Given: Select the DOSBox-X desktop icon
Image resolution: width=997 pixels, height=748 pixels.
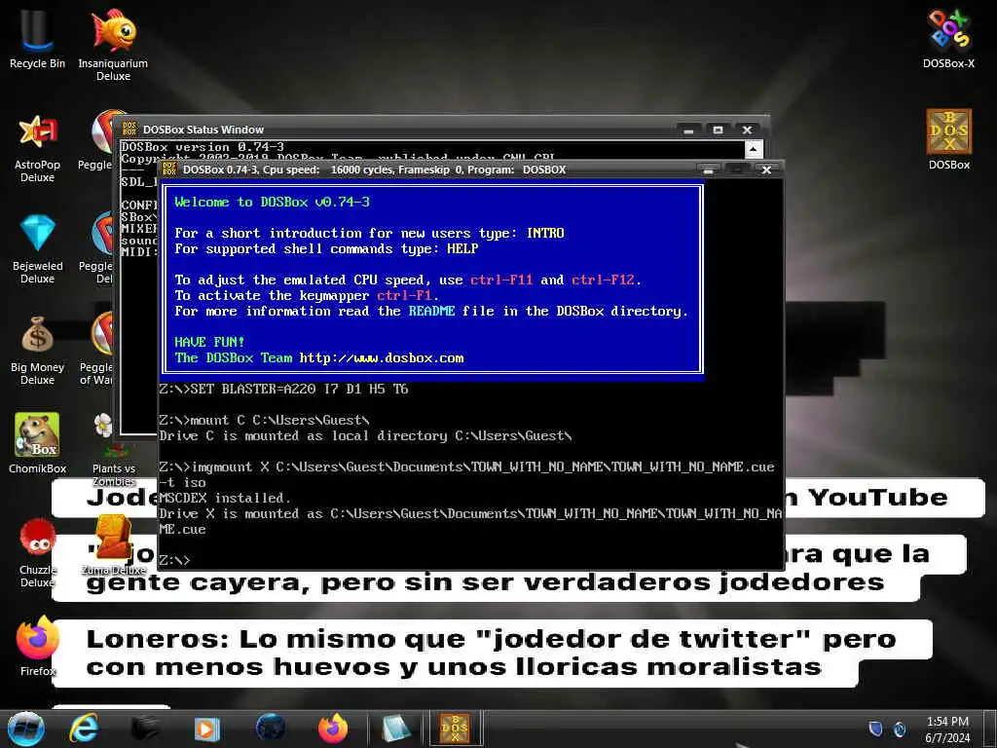Looking at the screenshot, I should click(948, 38).
